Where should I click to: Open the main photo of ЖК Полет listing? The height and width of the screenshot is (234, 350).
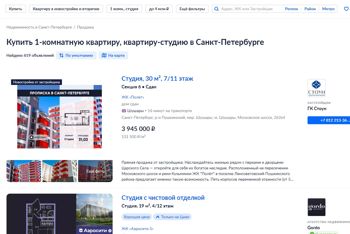(59, 117)
